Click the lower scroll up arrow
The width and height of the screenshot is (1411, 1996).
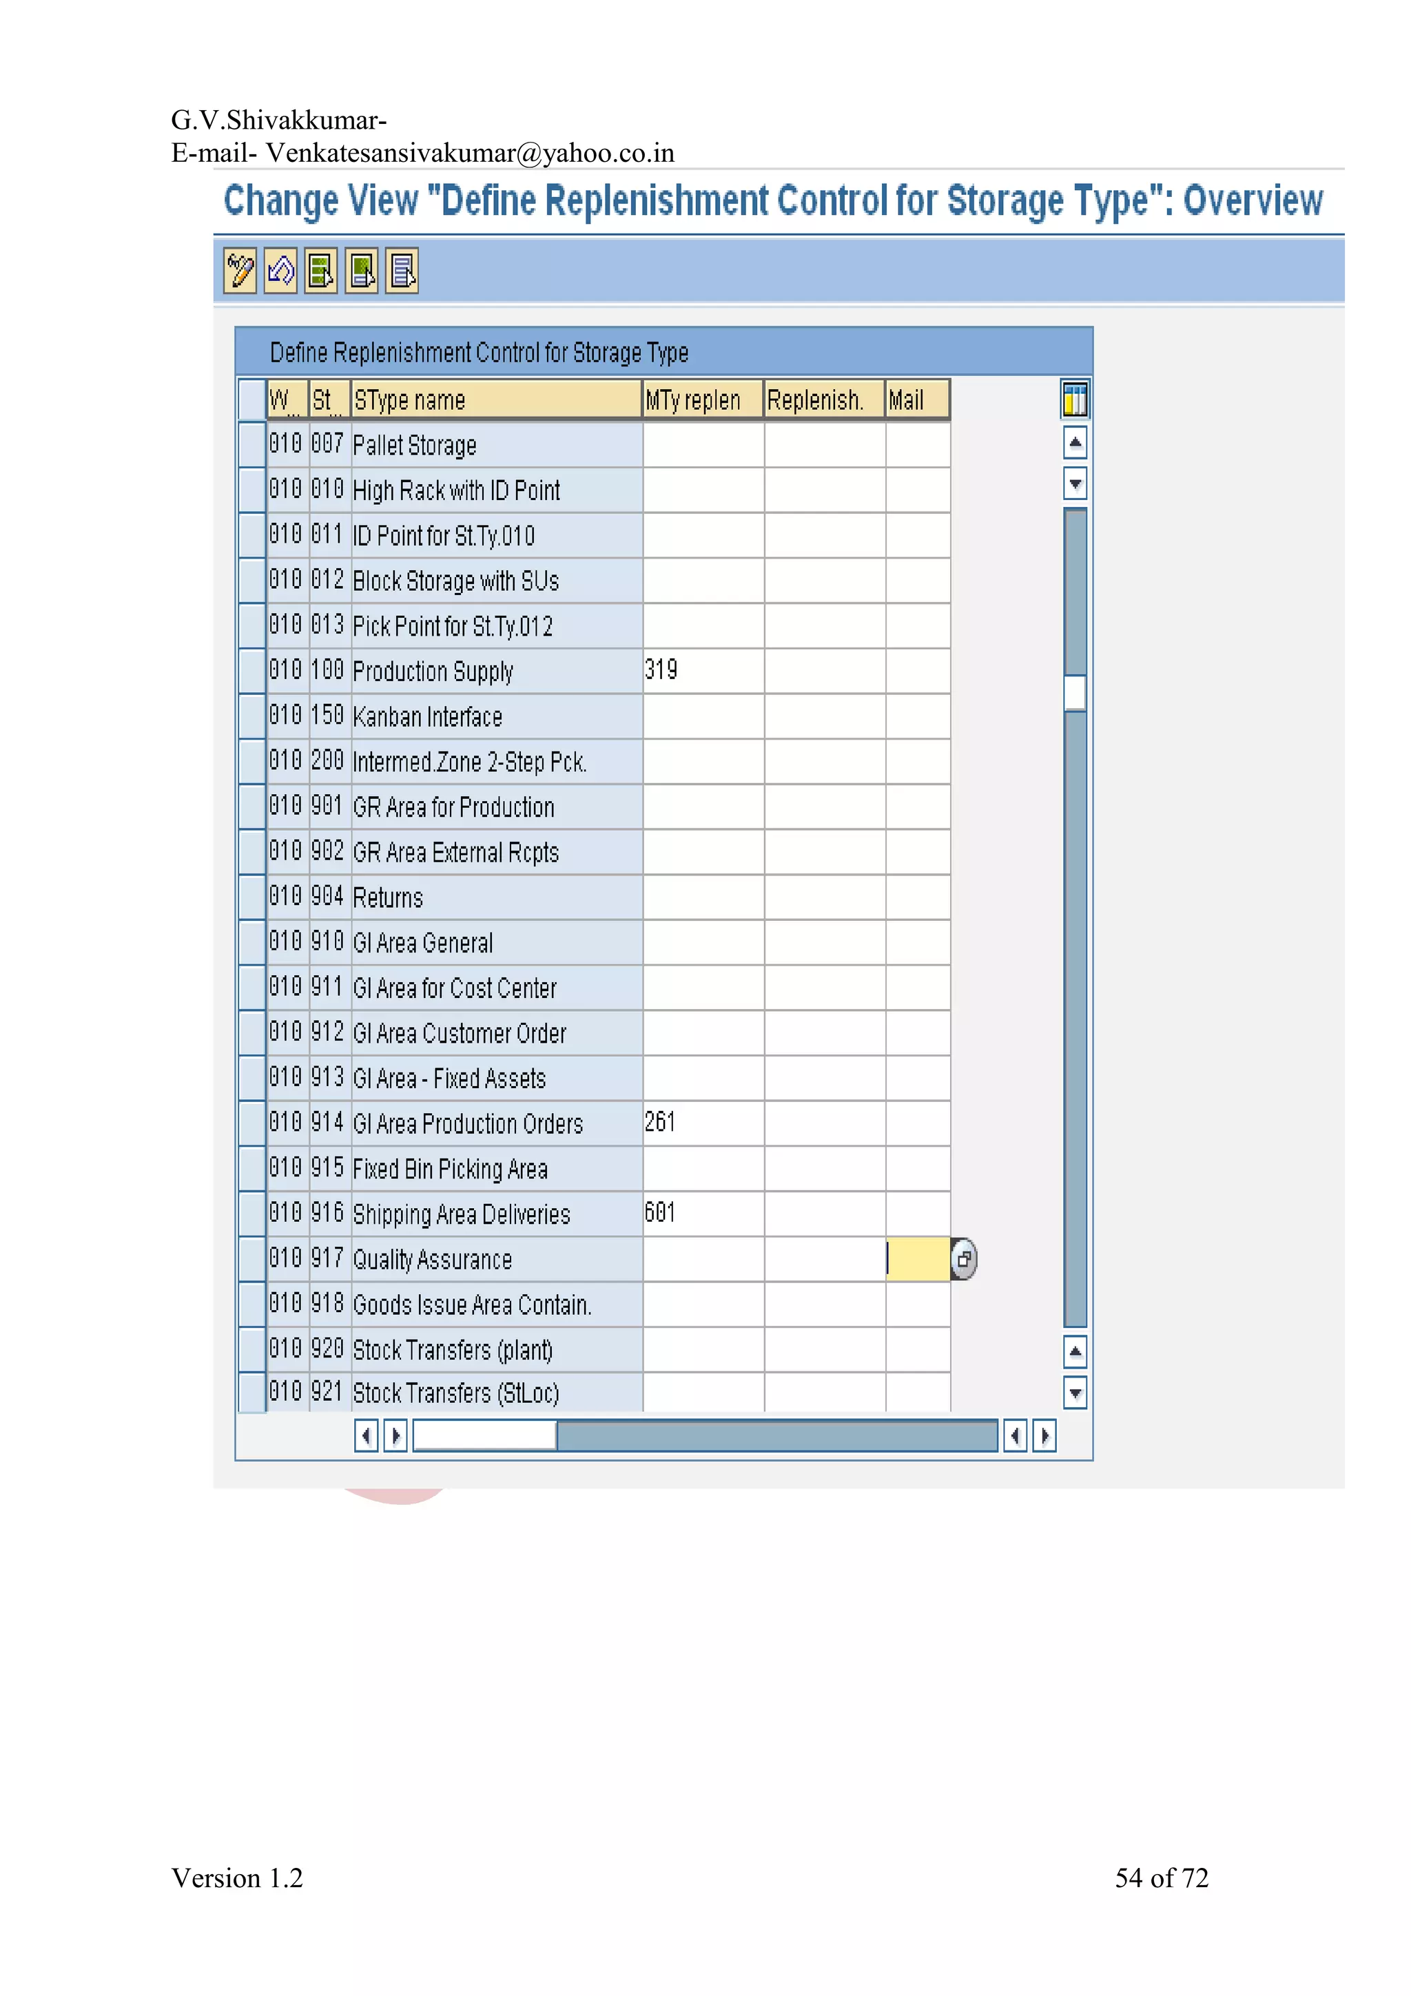(x=1075, y=1352)
